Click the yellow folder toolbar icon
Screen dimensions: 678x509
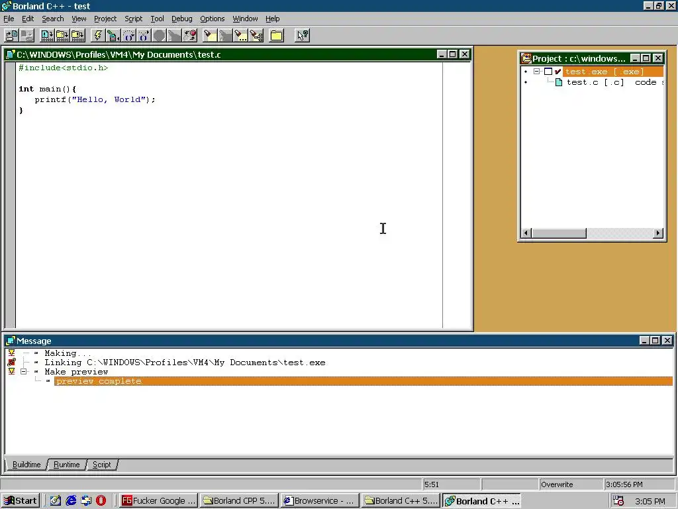276,36
